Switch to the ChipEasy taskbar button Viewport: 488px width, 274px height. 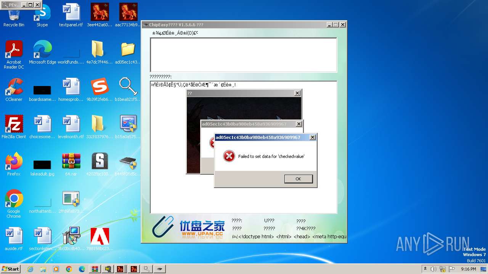(x=159, y=269)
